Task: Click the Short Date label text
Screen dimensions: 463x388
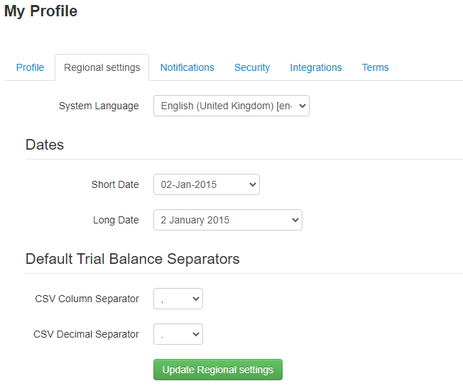Action: pos(115,184)
